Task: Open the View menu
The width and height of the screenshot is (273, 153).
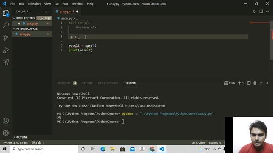Action: [47, 4]
